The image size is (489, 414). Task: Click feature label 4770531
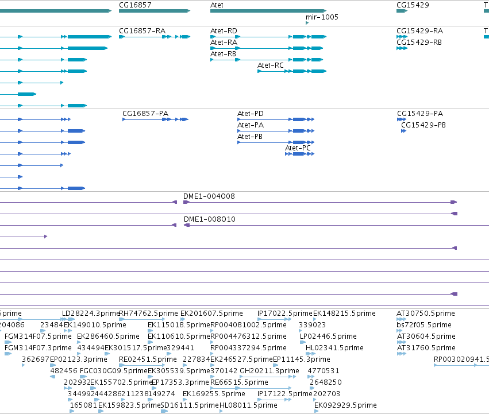[324, 371]
